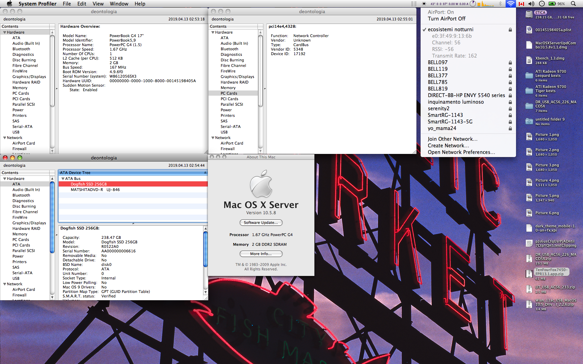Choose Join Other Network…
The height and width of the screenshot is (364, 583).
(468, 139)
